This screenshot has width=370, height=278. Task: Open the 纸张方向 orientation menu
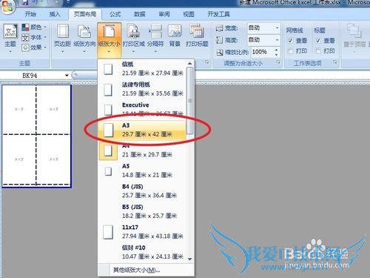point(84,39)
